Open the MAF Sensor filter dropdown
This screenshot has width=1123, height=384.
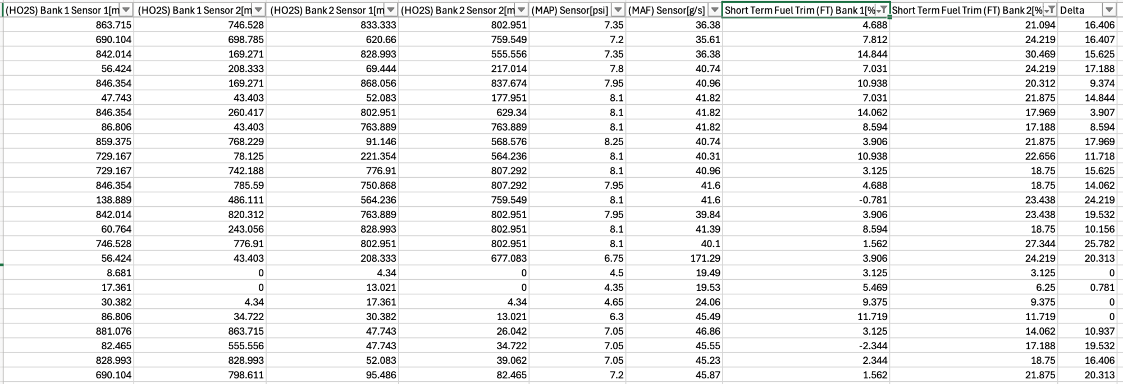(714, 10)
